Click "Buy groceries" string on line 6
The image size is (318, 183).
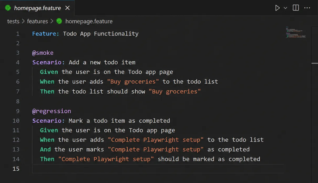(133, 82)
